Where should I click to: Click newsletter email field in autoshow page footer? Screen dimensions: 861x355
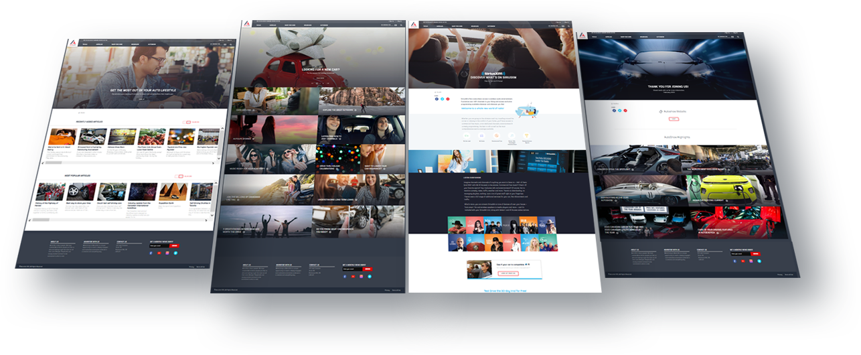coord(741,253)
